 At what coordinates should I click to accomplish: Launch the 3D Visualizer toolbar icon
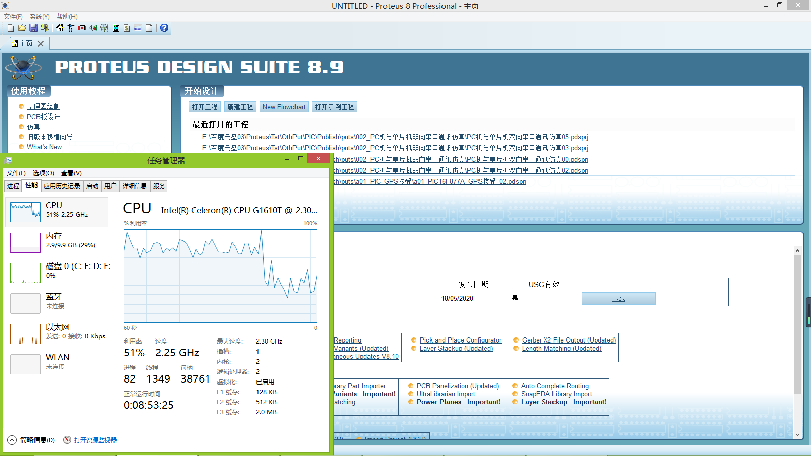(93, 28)
